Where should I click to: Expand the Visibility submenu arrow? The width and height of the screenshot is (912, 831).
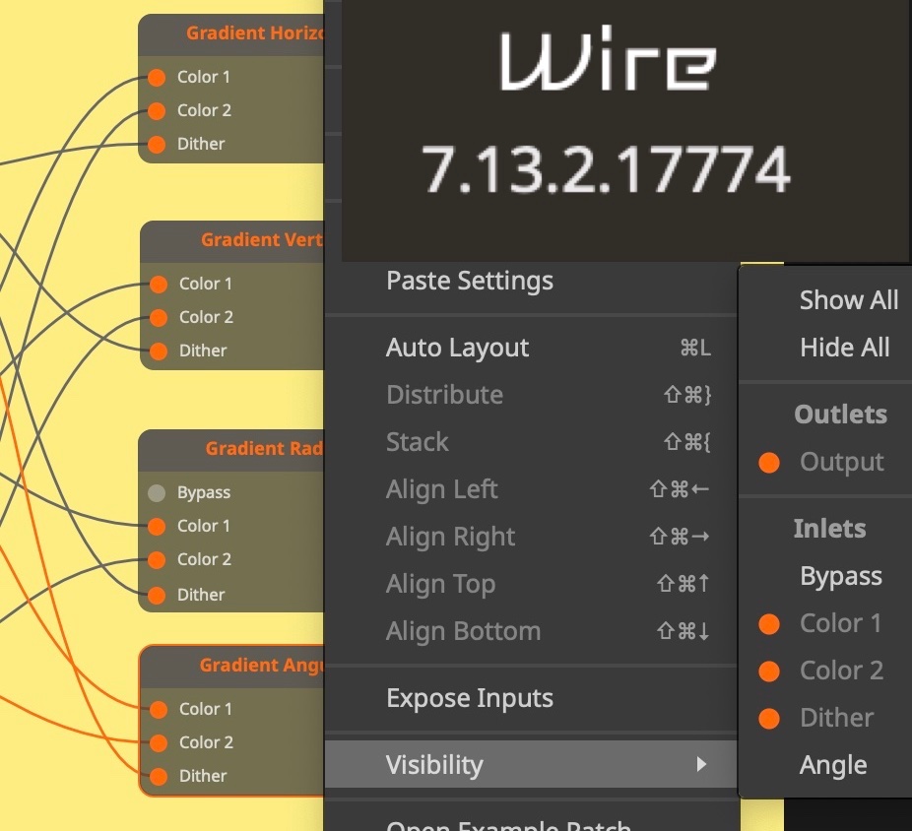(701, 765)
